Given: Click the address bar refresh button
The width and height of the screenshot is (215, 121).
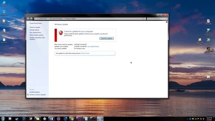Looking at the screenshot, I should [x=145, y=19].
